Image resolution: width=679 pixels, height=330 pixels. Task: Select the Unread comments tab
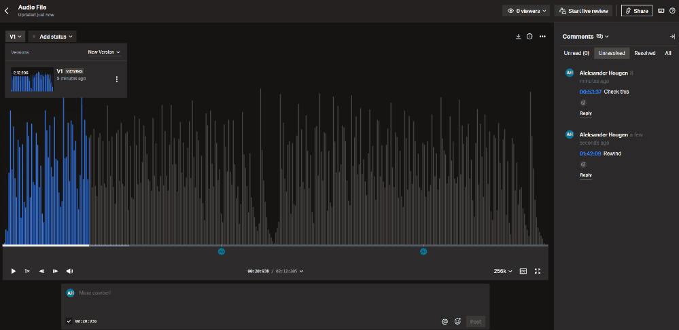pos(576,53)
